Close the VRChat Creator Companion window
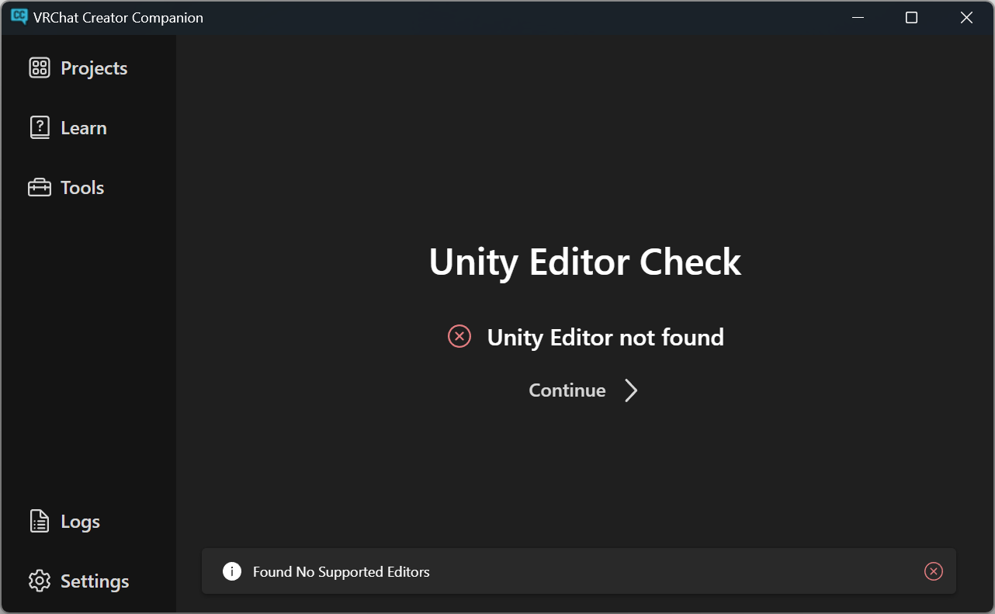 966,17
